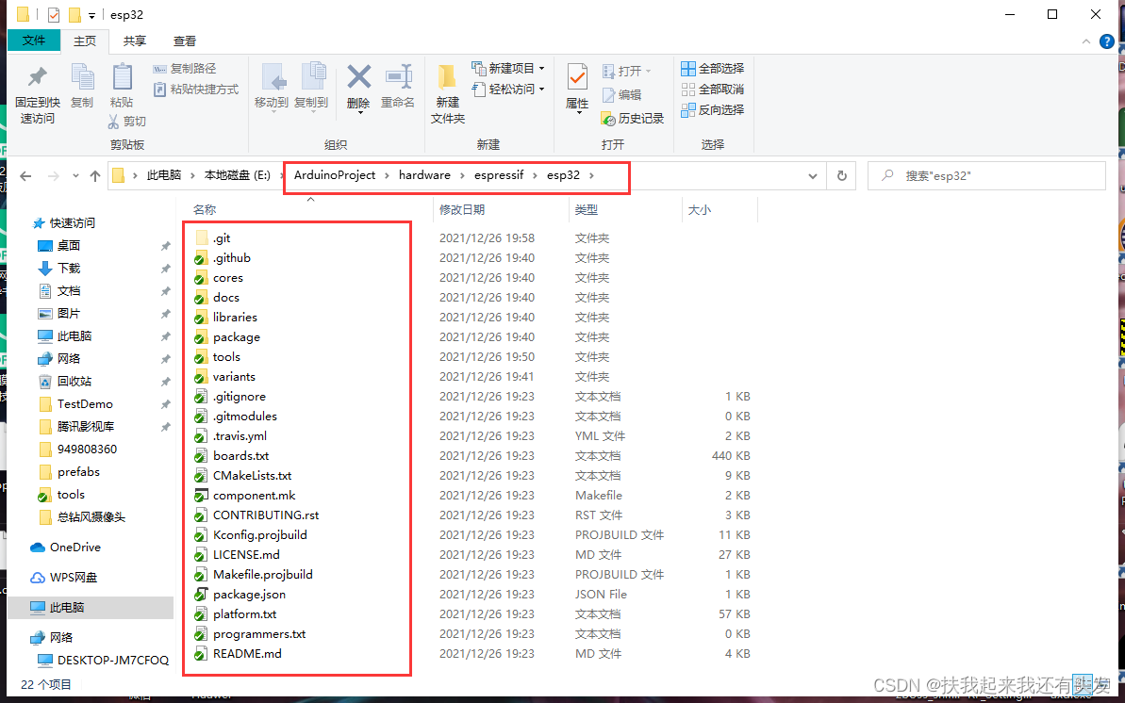1125x703 pixels.
Task: Click Select none (全部取消)
Action: [713, 90]
